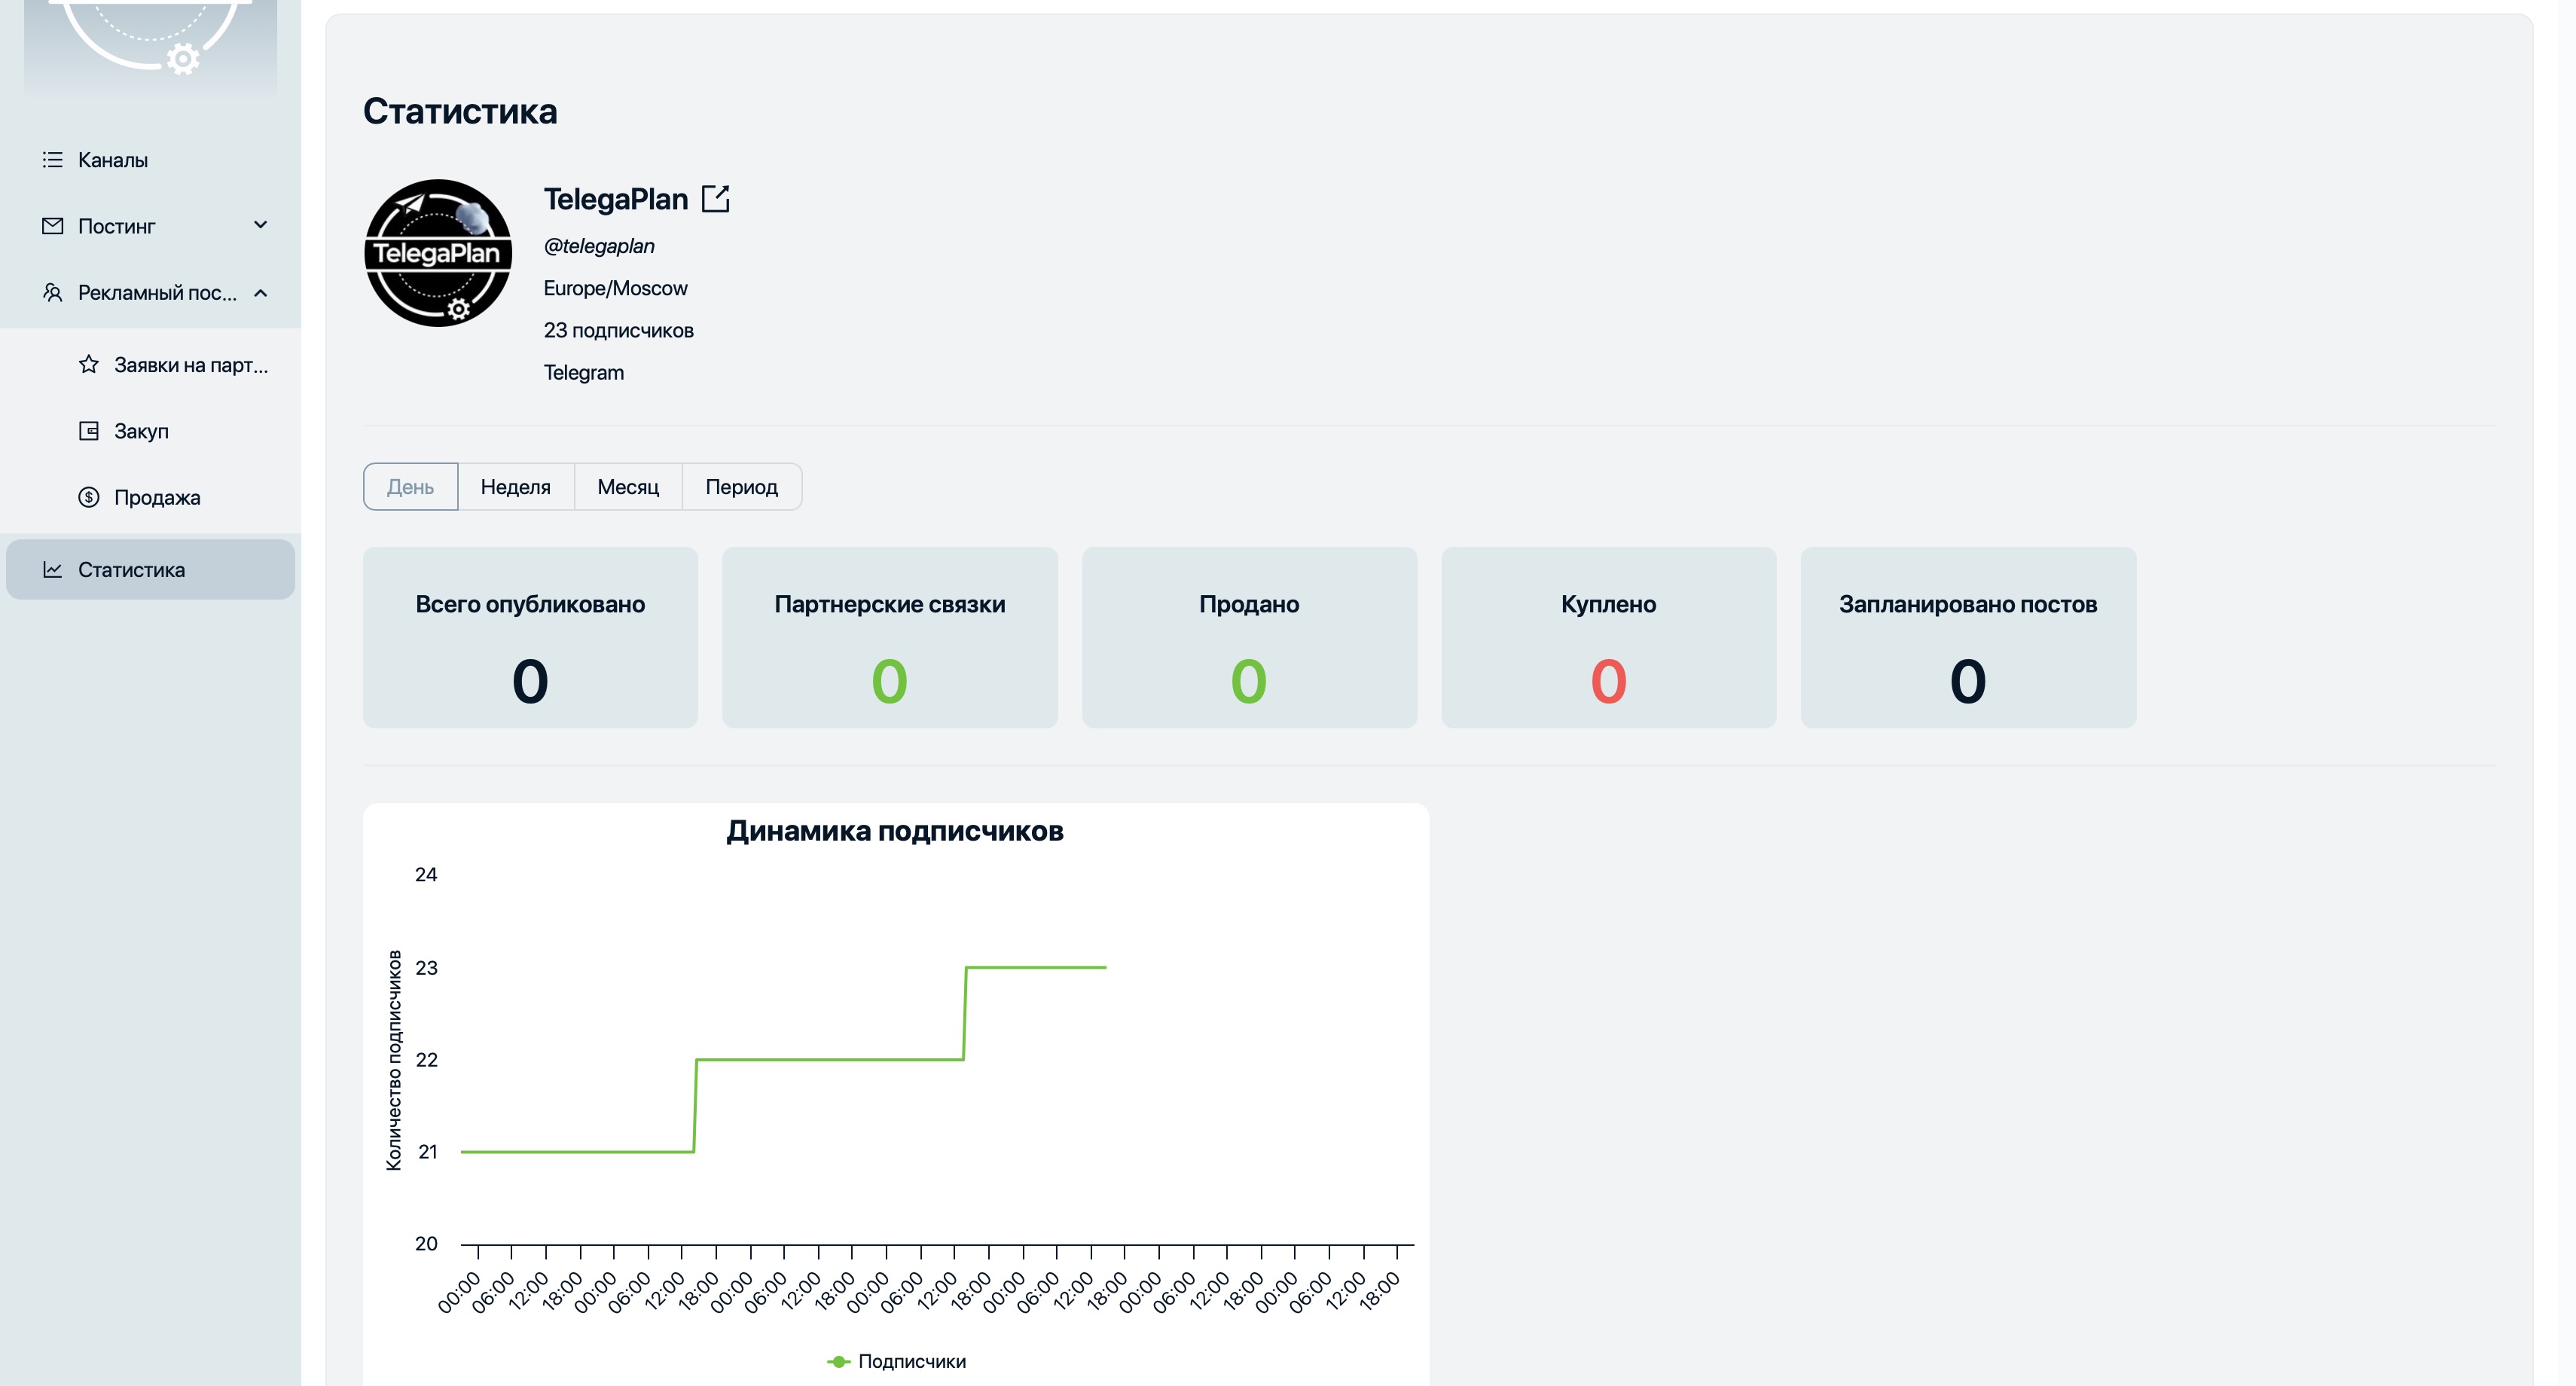Image resolution: width=2576 pixels, height=1386 pixels.
Task: Click the 20 value on chart axis
Action: 426,1244
